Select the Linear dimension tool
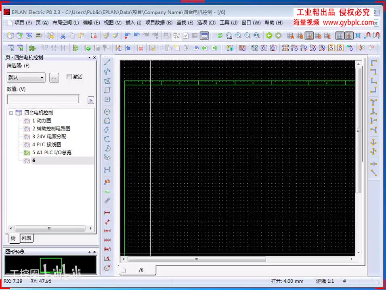This screenshot has width=386, height=290. [107, 213]
